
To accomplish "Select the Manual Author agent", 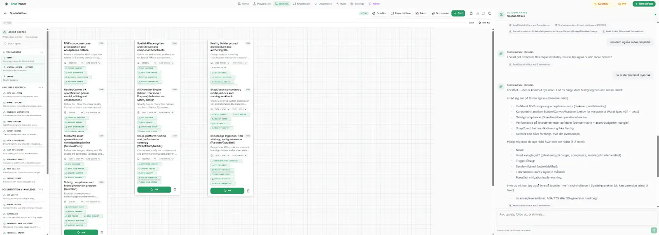I will [x=23, y=206].
